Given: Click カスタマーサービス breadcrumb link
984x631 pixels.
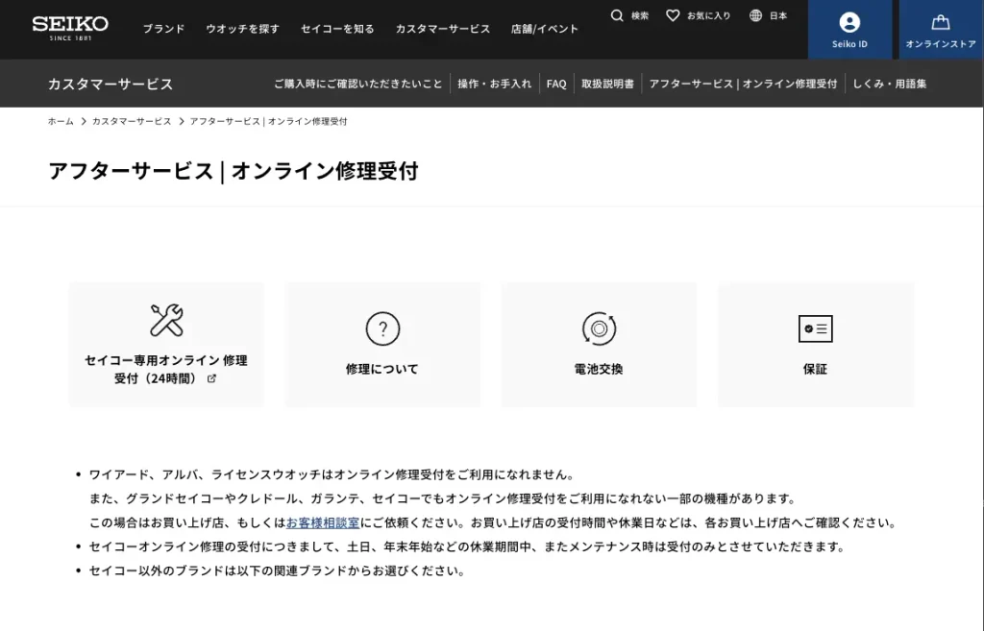Looking at the screenshot, I should pos(132,121).
